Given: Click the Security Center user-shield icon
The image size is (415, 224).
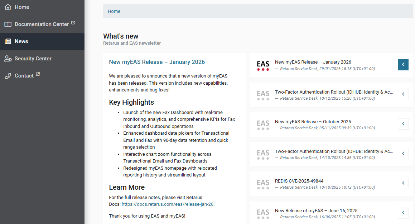Looking at the screenshot, I should pos(8,59).
